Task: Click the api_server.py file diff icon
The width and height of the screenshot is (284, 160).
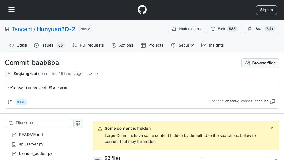Action: [x=14, y=144]
